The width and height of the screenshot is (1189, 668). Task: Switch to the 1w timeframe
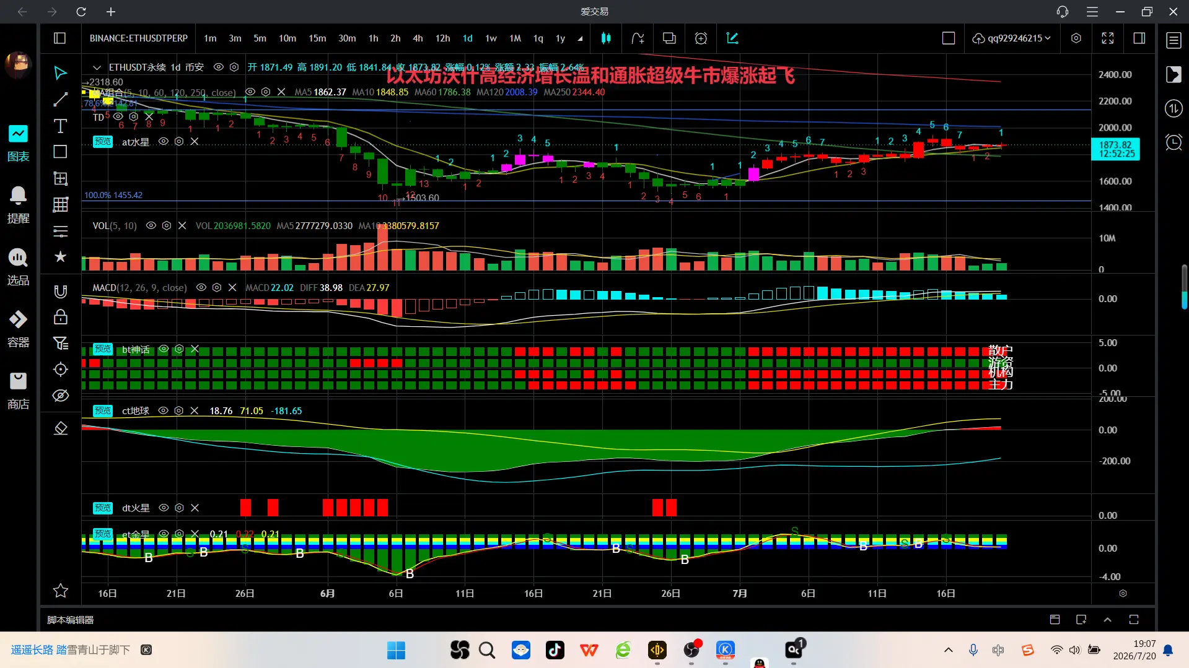491,38
